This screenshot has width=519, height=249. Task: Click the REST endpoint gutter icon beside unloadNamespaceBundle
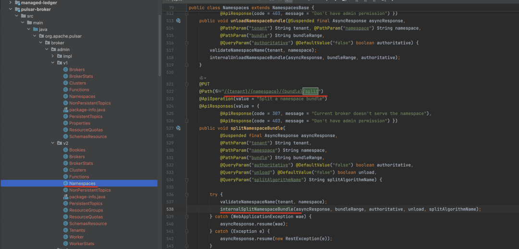pyautogui.click(x=178, y=21)
